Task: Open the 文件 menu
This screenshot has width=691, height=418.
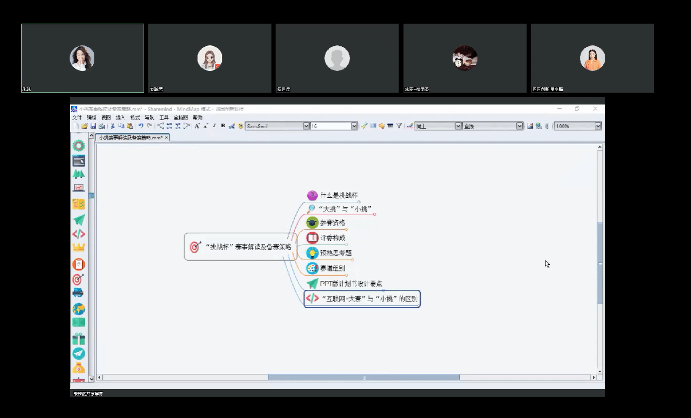Action: click(x=77, y=117)
